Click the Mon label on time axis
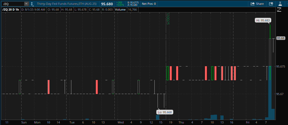The image size is (288, 125). (x=37, y=122)
